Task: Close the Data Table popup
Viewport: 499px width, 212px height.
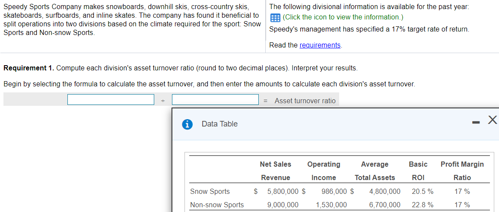Action: point(492,120)
